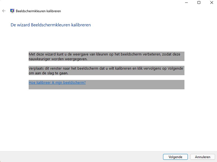Close the calibration wizard window
Image resolution: width=217 pixels, height=162 pixels.
pos(212,2)
